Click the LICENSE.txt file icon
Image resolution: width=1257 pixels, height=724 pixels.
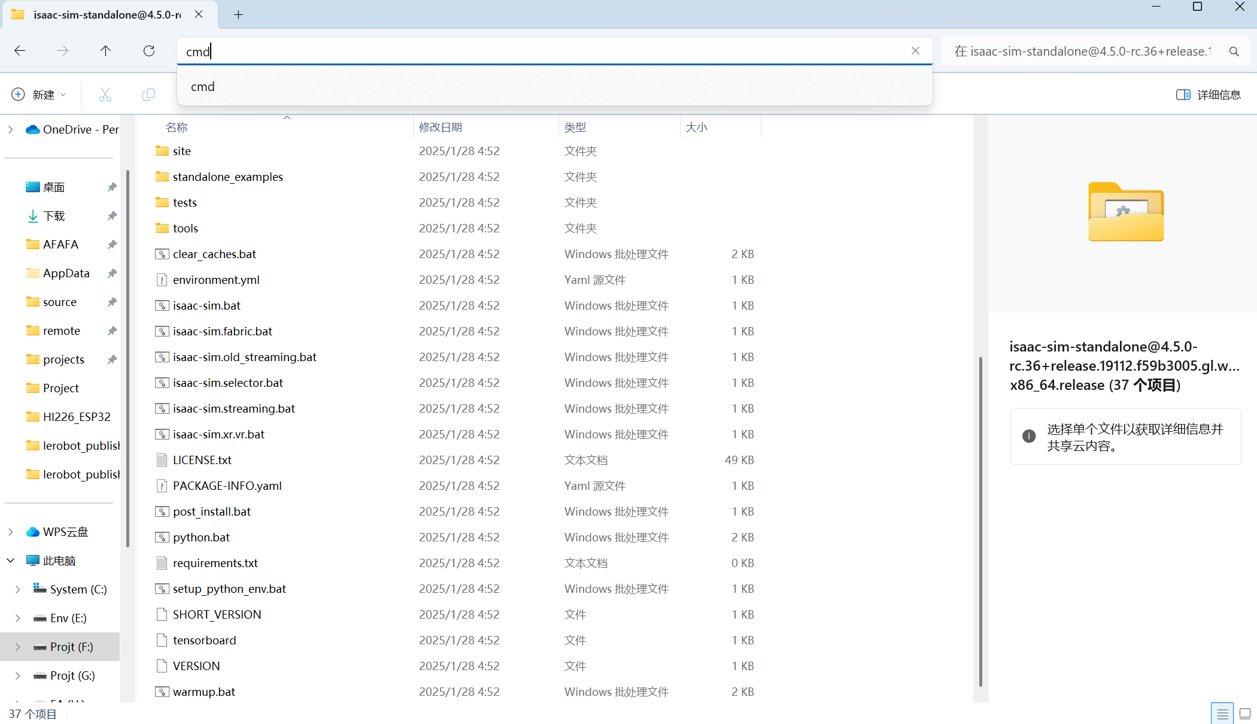[162, 460]
